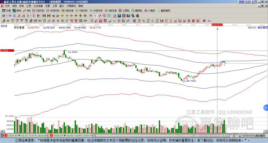Viewport: 268px width, 143px height.
Task: Open the 窗口 menu
Action: [x=62, y=6]
